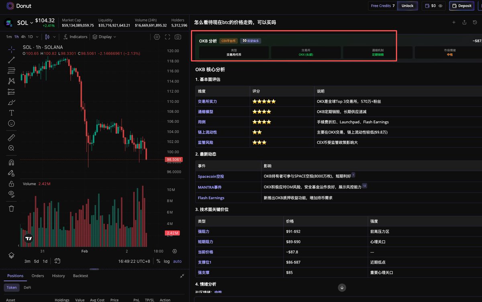Toggle log scale on the chart
This screenshot has width=482, height=302.
coord(166,261)
